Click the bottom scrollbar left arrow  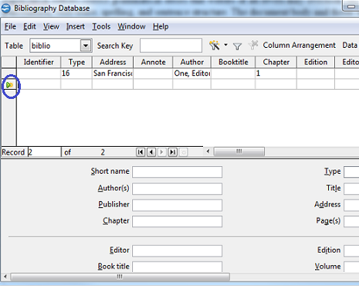(x=5, y=277)
